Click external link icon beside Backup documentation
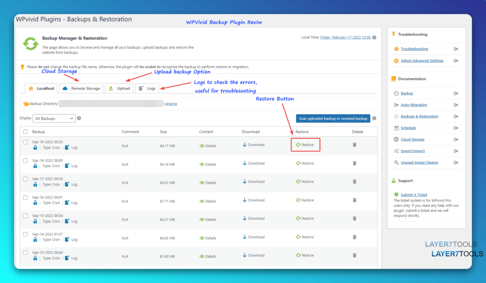Screen dimensions: 486x283 [x=456, y=93]
